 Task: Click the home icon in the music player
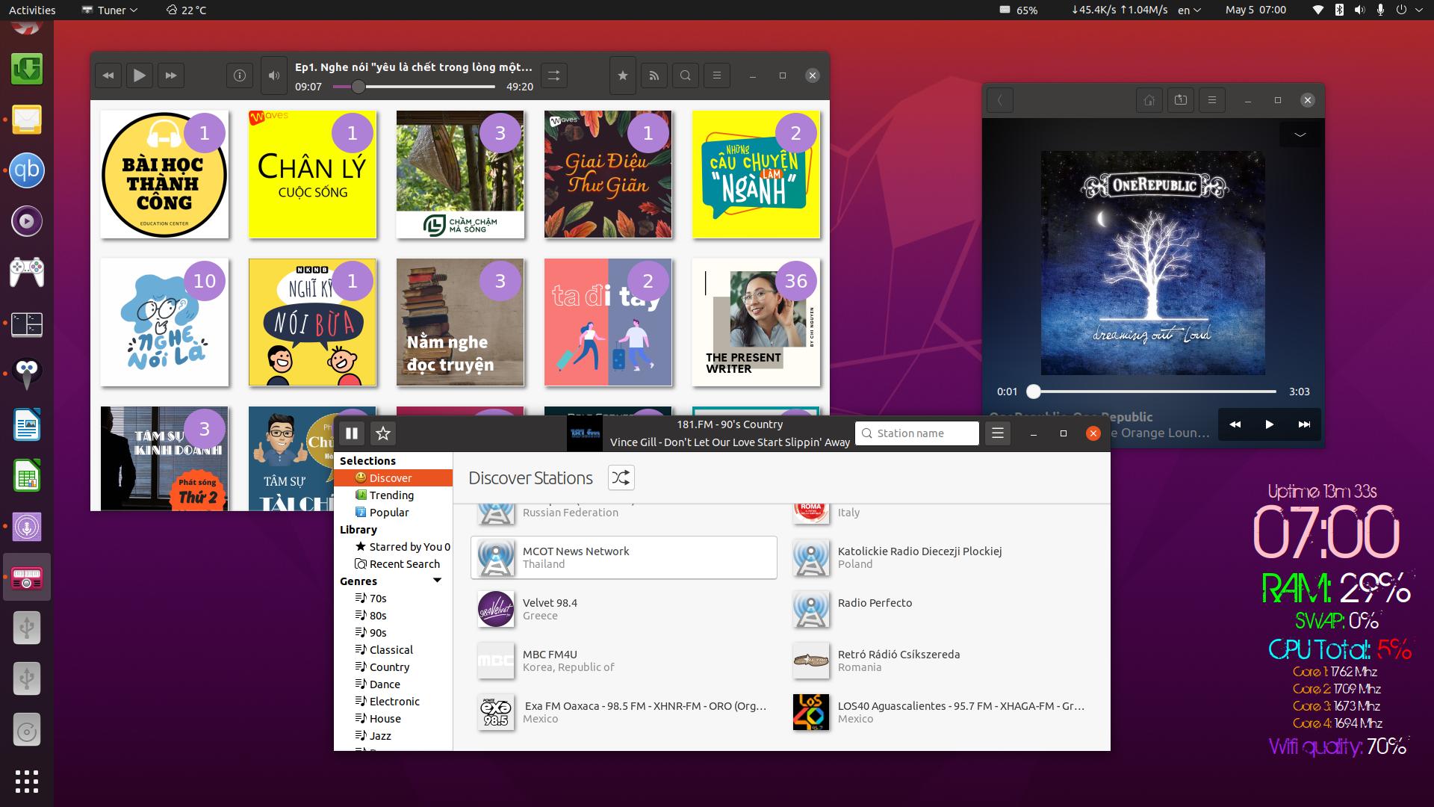coord(1149,100)
